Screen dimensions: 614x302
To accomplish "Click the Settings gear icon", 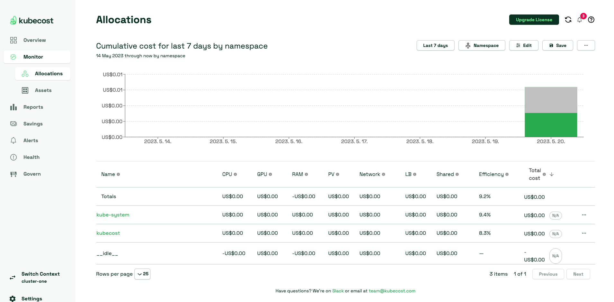I will click(x=13, y=299).
